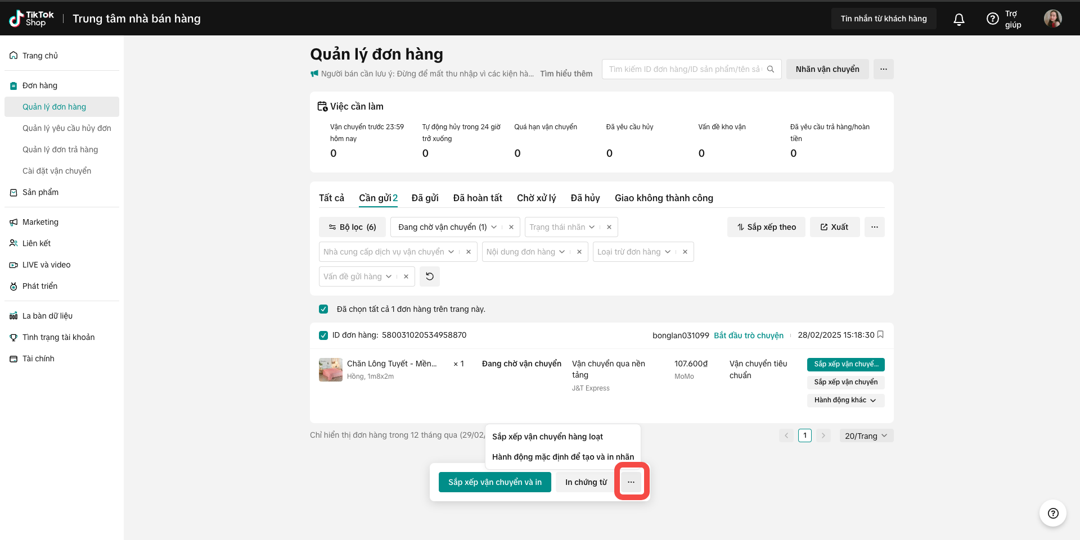Click more options next to 'Xuất'
1080x540 pixels.
pos(874,227)
